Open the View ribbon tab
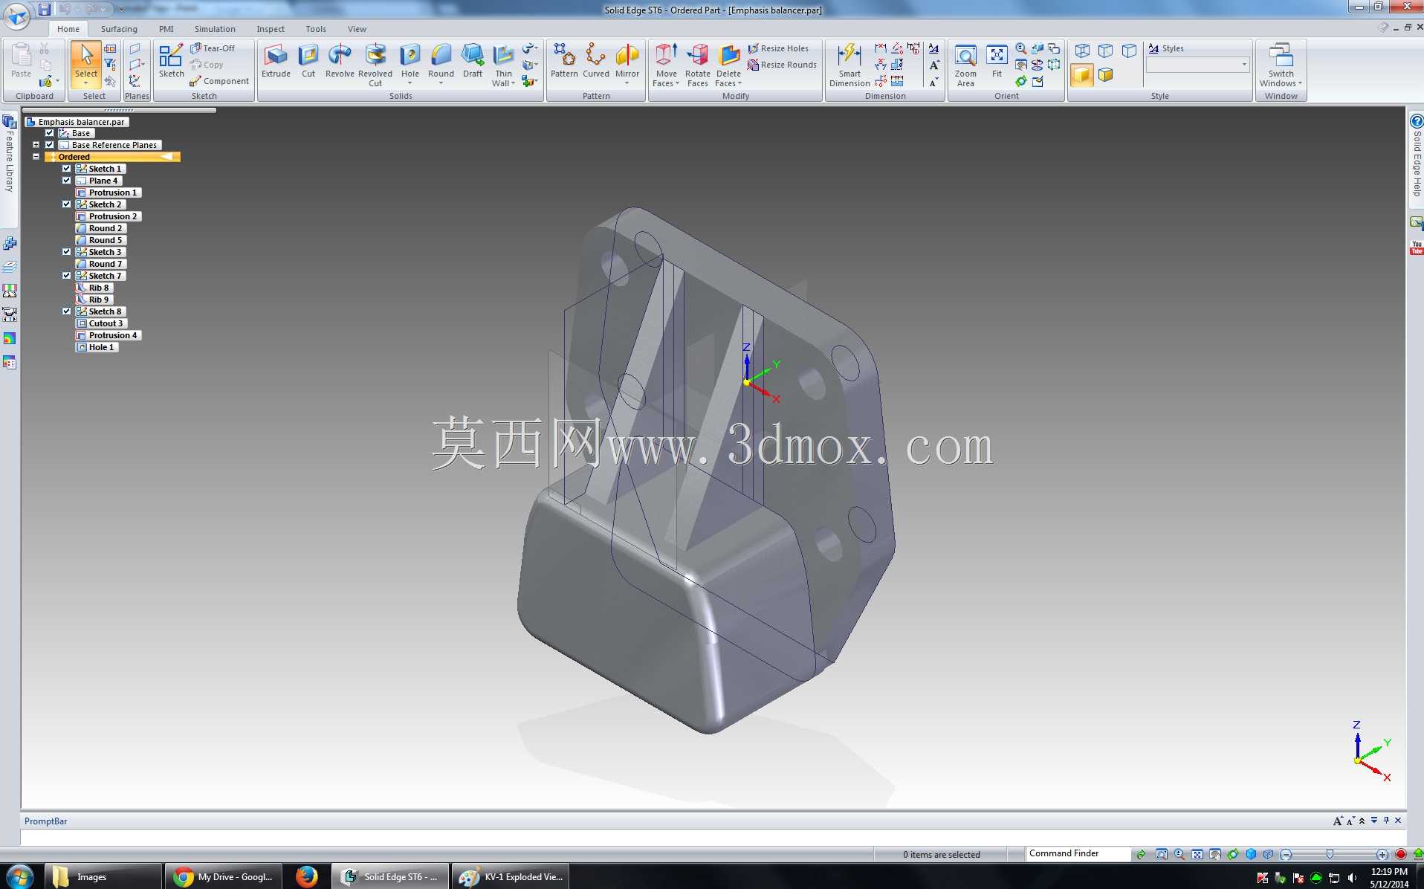The height and width of the screenshot is (889, 1424). coord(357,29)
